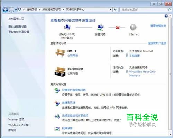Screen dimensions: 173x138
Task: Open Internet 选项 in the sidebar
Action: [16, 119]
